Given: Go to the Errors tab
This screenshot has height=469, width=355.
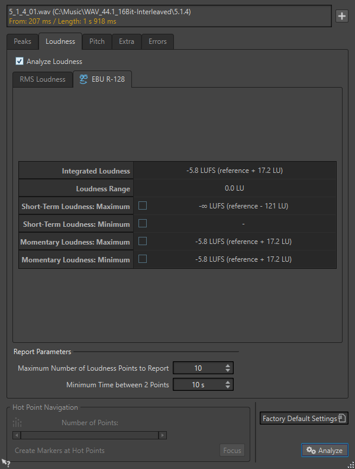Looking at the screenshot, I should [x=157, y=41].
